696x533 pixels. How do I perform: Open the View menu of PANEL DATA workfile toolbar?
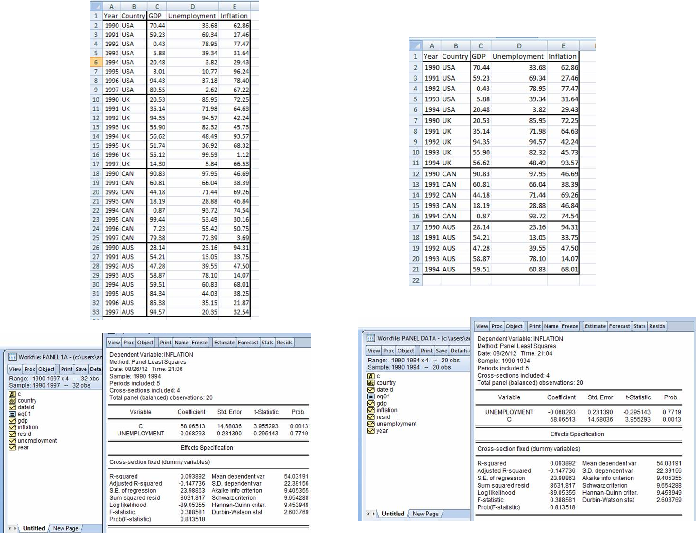374,351
